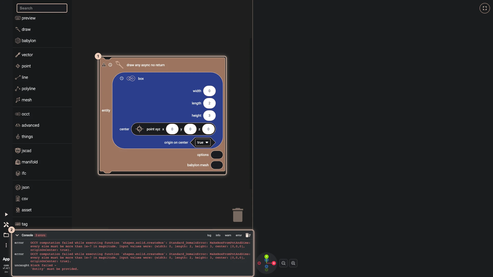The width and height of the screenshot is (493, 277).
Task: Collapse the Console panel chevron
Action: coord(17,235)
